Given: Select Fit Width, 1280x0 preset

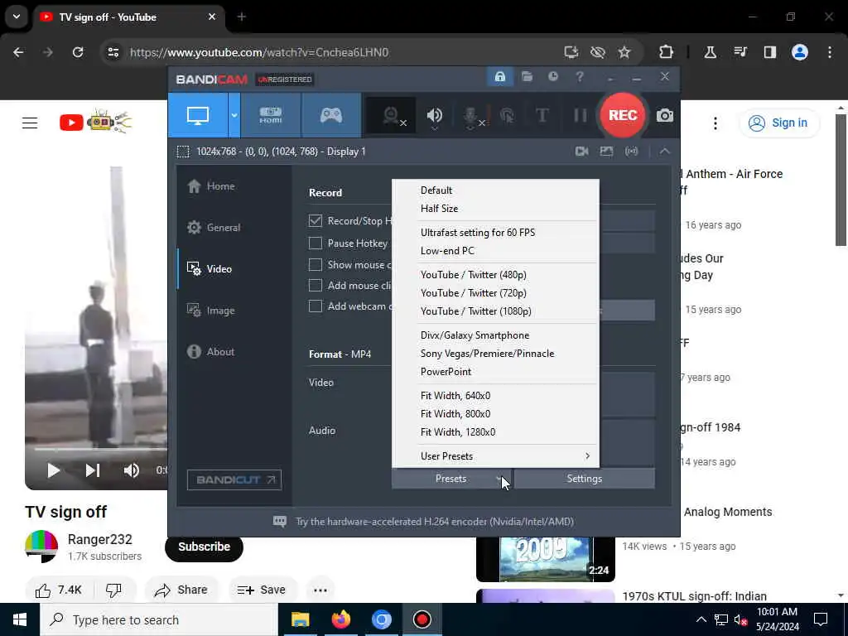Looking at the screenshot, I should coord(496,432).
